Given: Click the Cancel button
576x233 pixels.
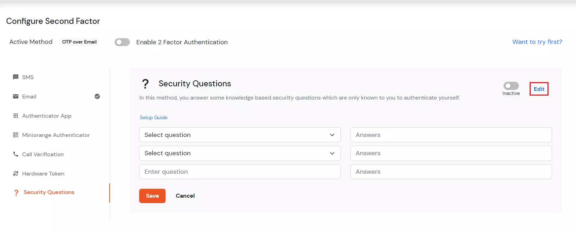Looking at the screenshot, I should pos(185,196).
